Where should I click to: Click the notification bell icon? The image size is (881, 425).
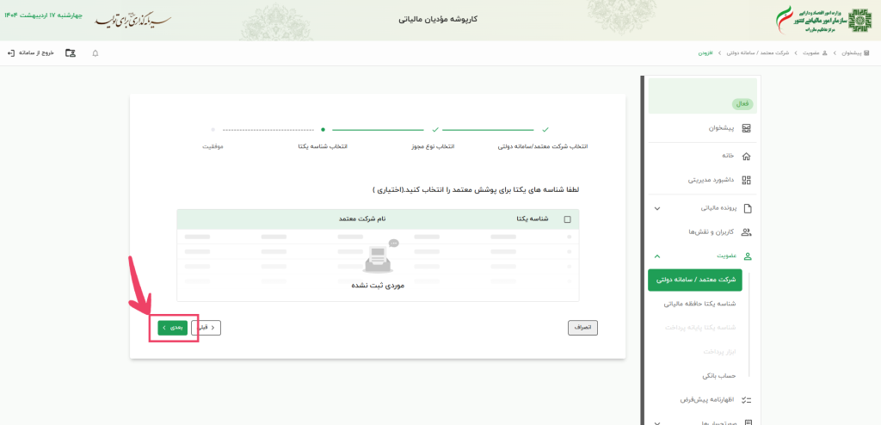click(x=95, y=52)
